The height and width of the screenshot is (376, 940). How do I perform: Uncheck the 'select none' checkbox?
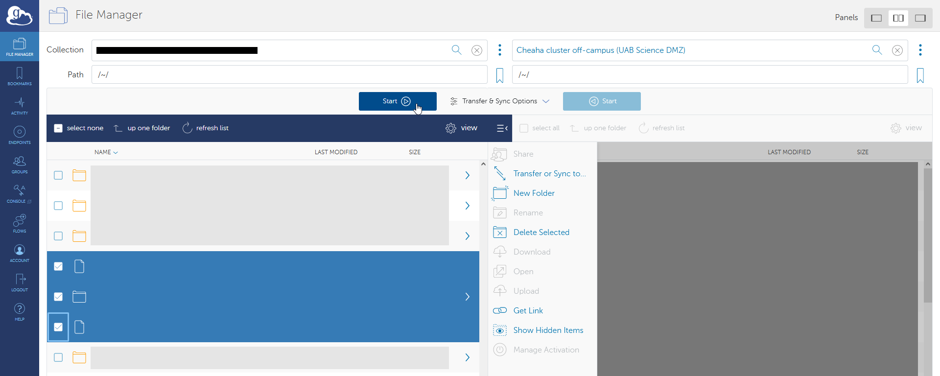[x=58, y=128]
